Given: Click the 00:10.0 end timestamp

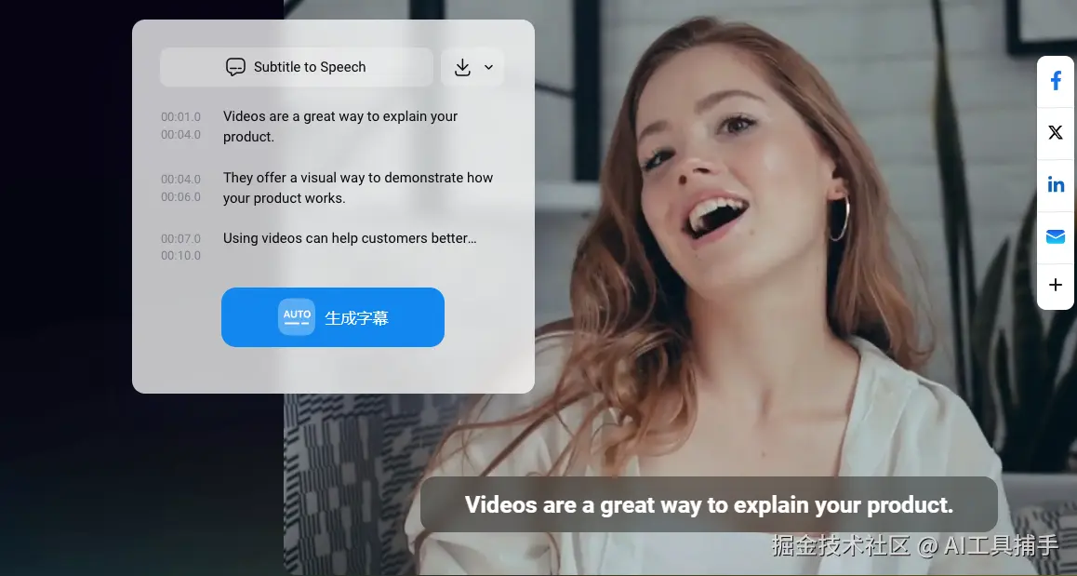Looking at the screenshot, I should coord(180,256).
